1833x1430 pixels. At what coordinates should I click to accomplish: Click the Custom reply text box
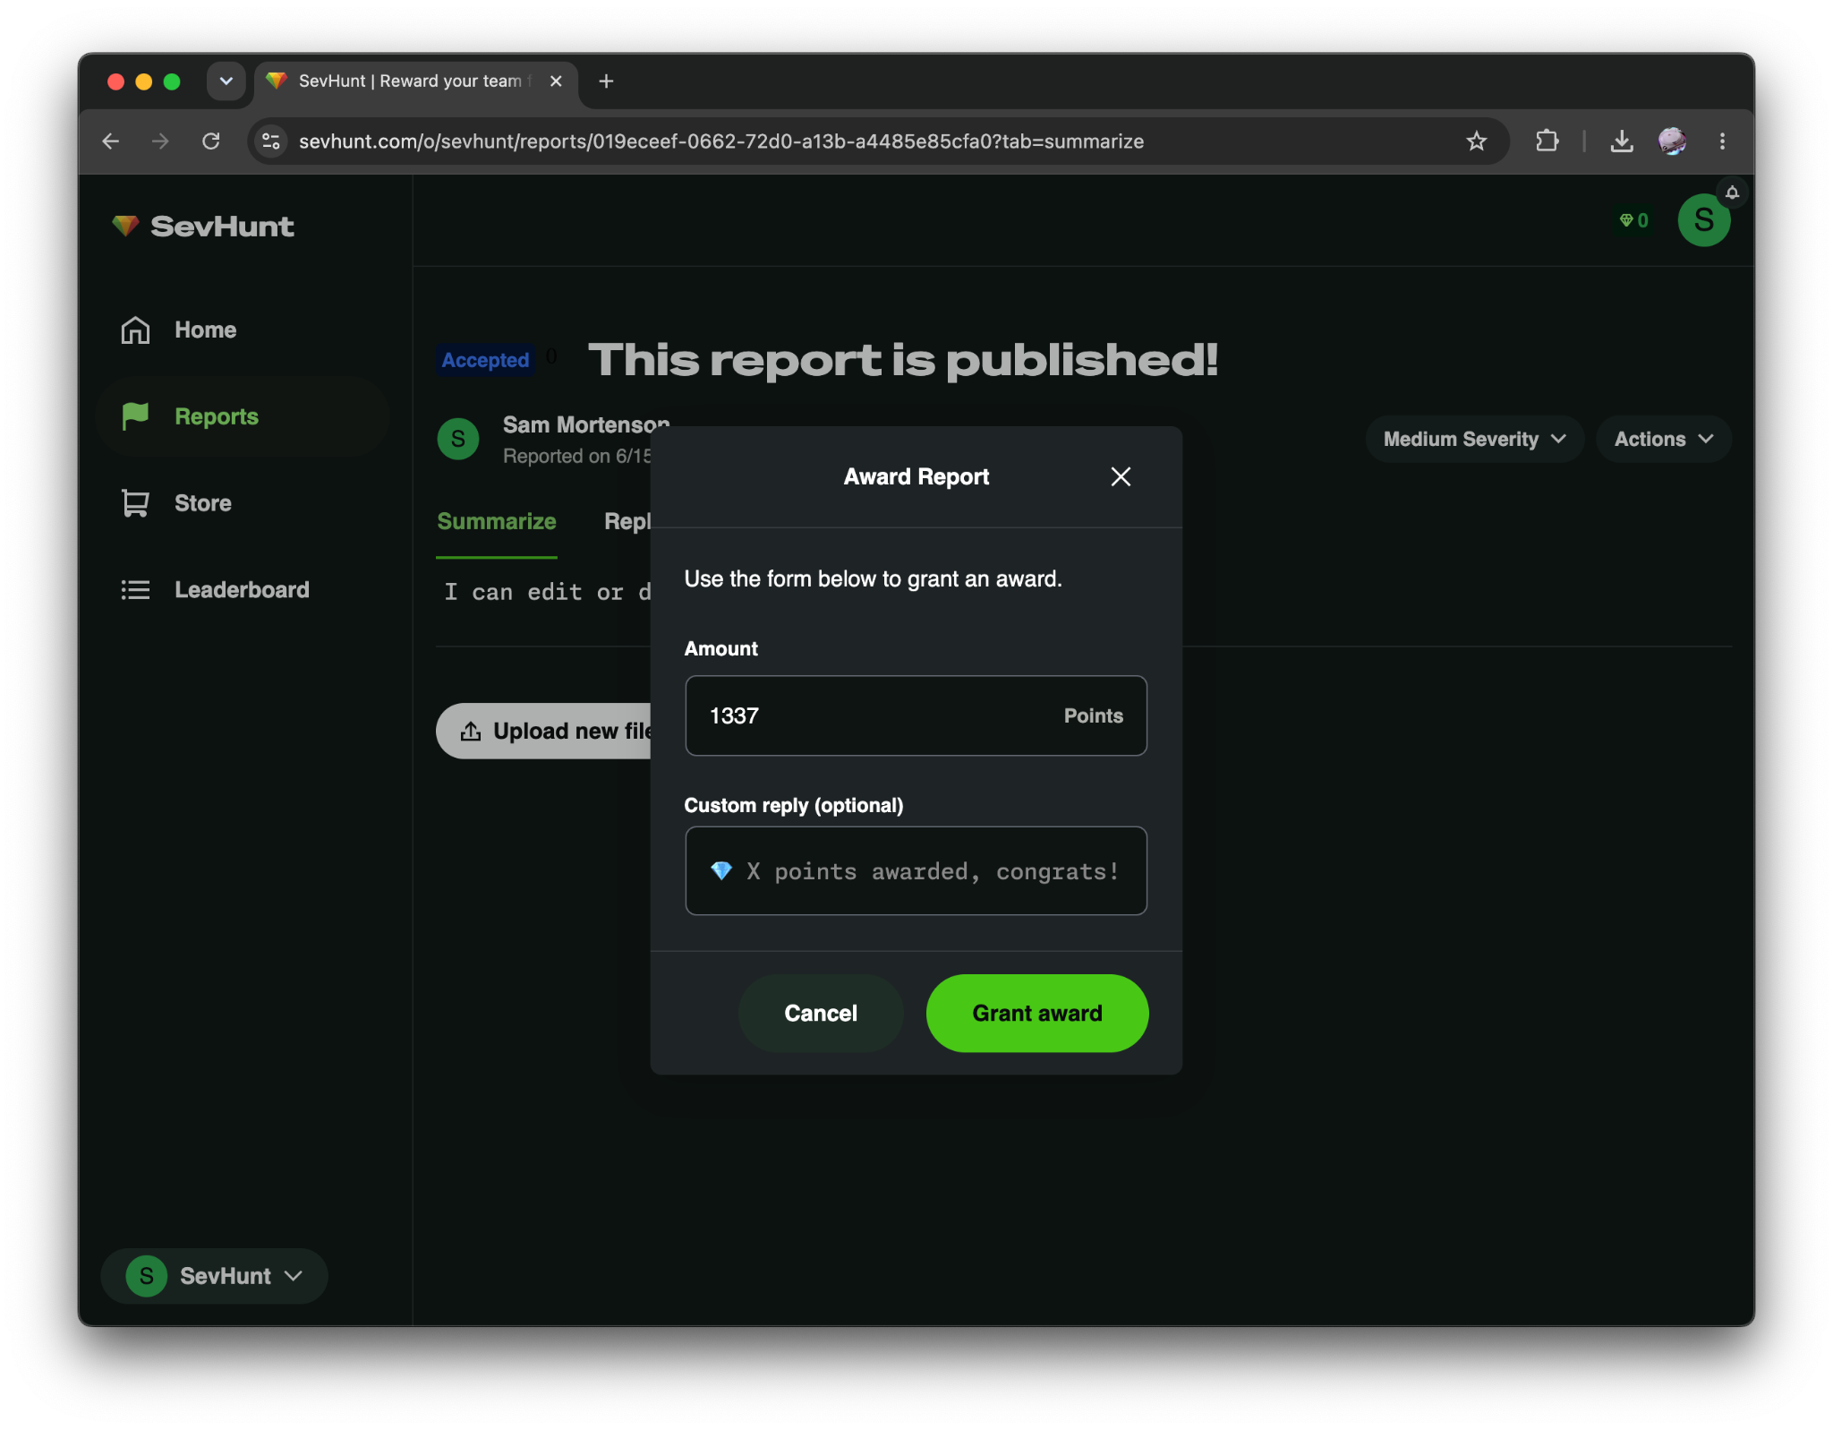click(x=916, y=870)
